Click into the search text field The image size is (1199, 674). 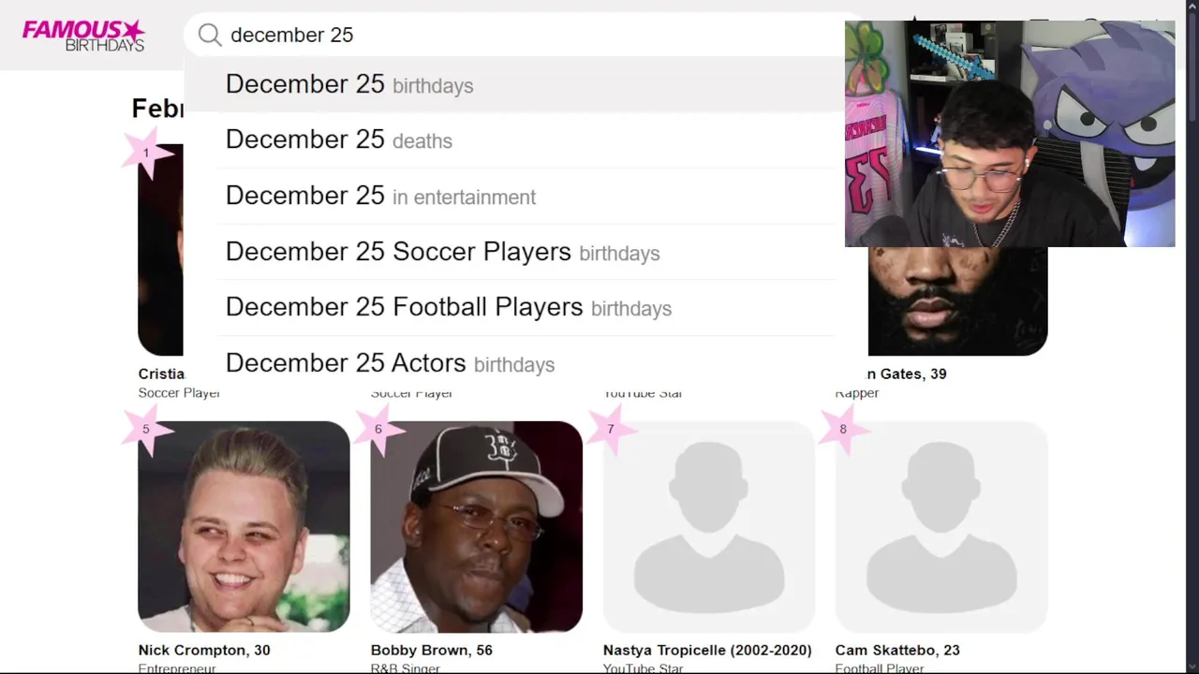coord(525,36)
